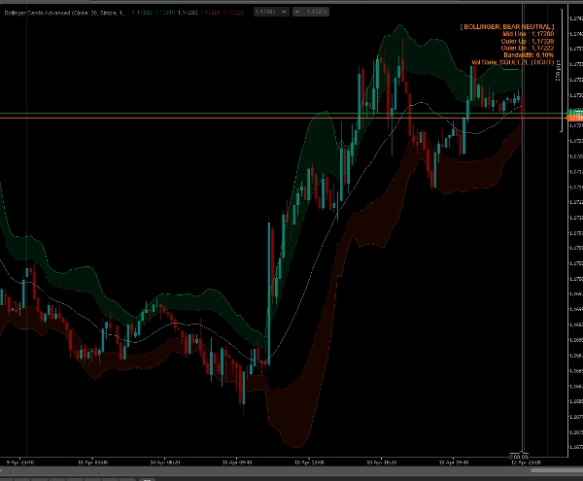Click the 9 Apr time axis label
The height and width of the screenshot is (481, 583).
point(20,463)
